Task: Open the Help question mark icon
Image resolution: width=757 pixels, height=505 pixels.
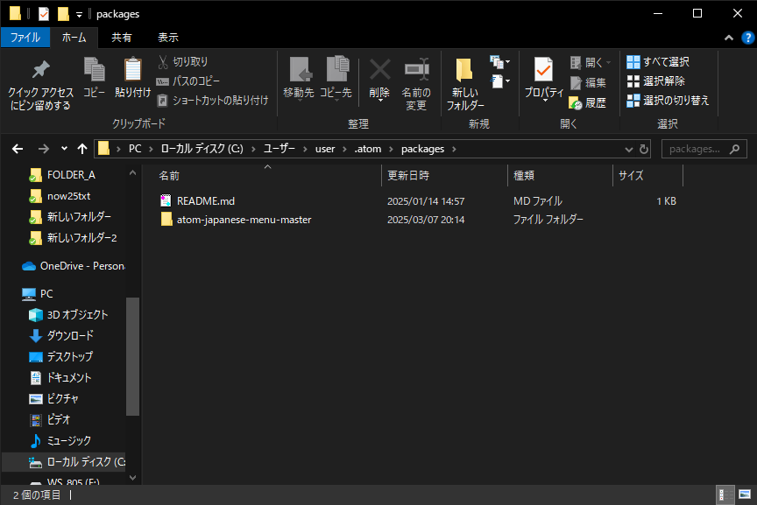Action: coord(748,38)
